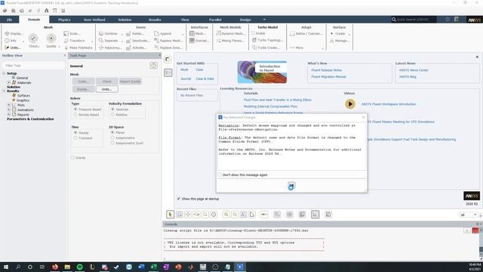This screenshot has height=272, width=483.
Task: Open Display mesh from ribbon
Action: (14, 33)
